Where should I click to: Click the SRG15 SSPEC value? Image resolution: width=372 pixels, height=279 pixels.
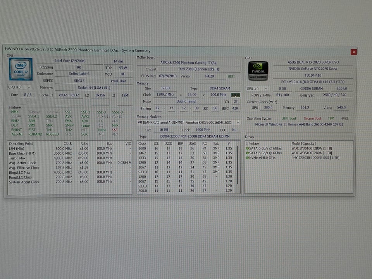pos(79,81)
